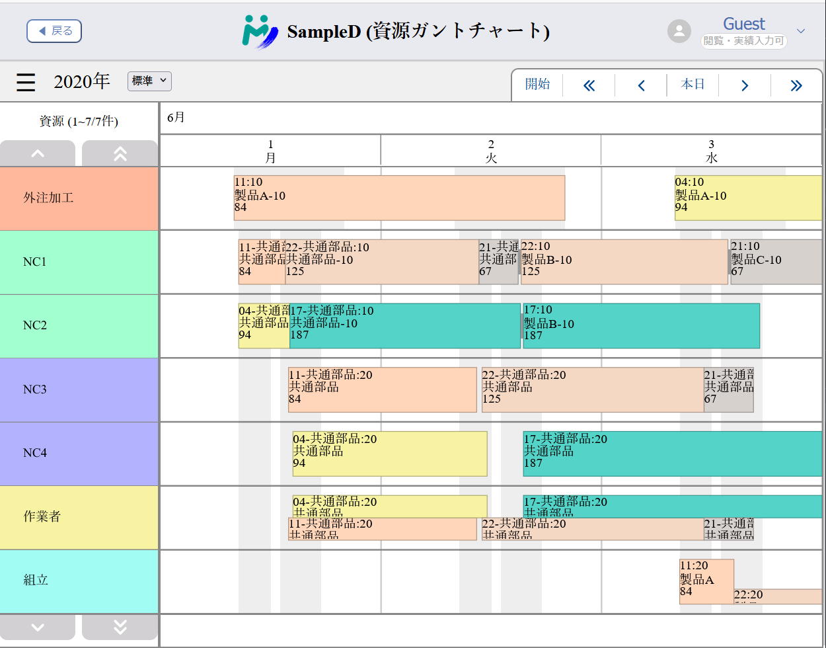Screen dimensions: 826x648
Task: Click the 11:20 製品A task in 組立 row
Action: (x=706, y=581)
